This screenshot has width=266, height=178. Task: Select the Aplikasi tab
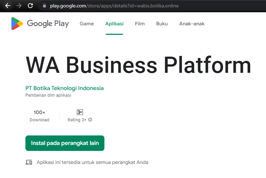[114, 24]
